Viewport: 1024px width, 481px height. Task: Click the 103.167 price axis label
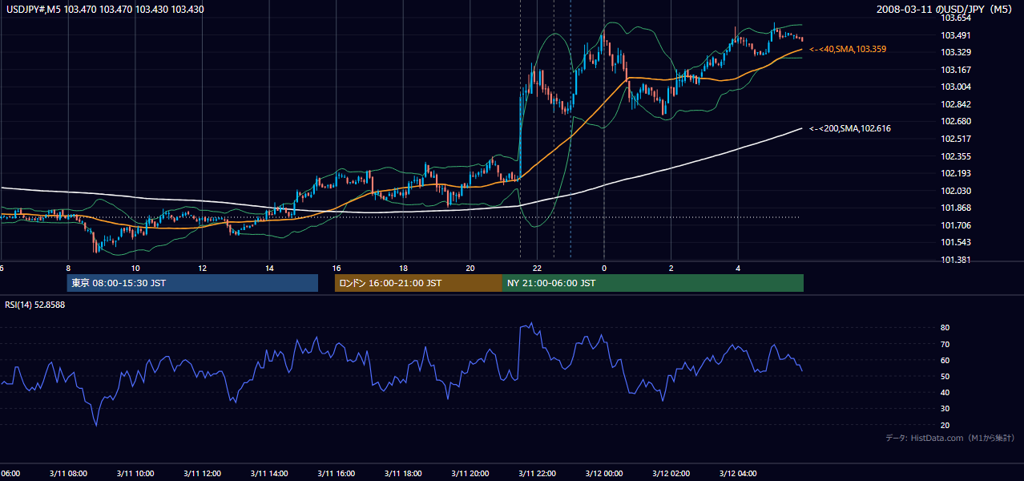click(955, 70)
